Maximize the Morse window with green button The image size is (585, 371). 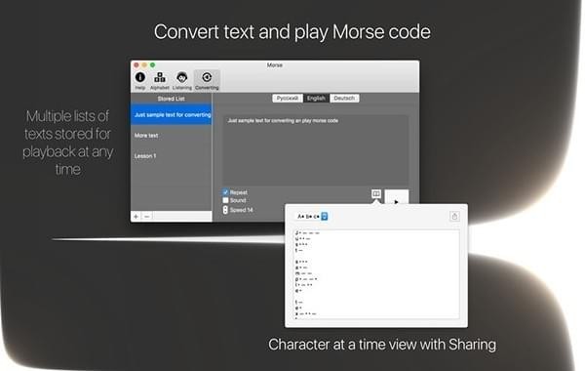coord(153,65)
